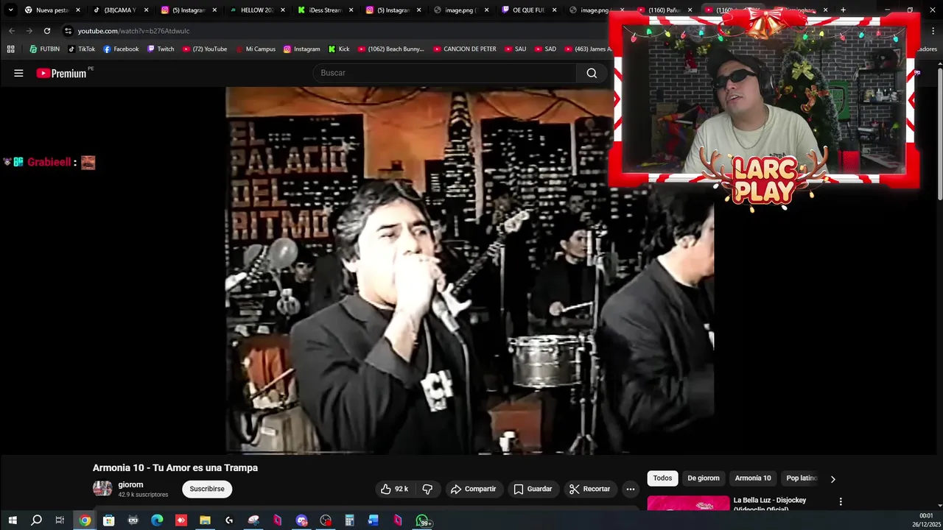
Task: Click Guardar to save the video
Action: (533, 489)
